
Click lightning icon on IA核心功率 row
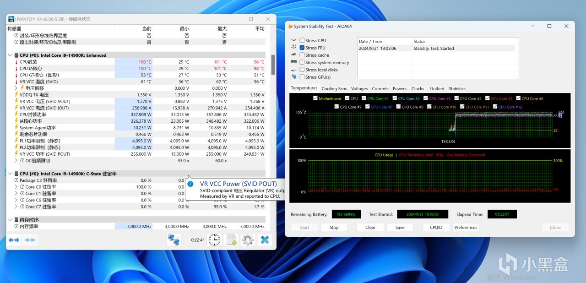click(16, 121)
